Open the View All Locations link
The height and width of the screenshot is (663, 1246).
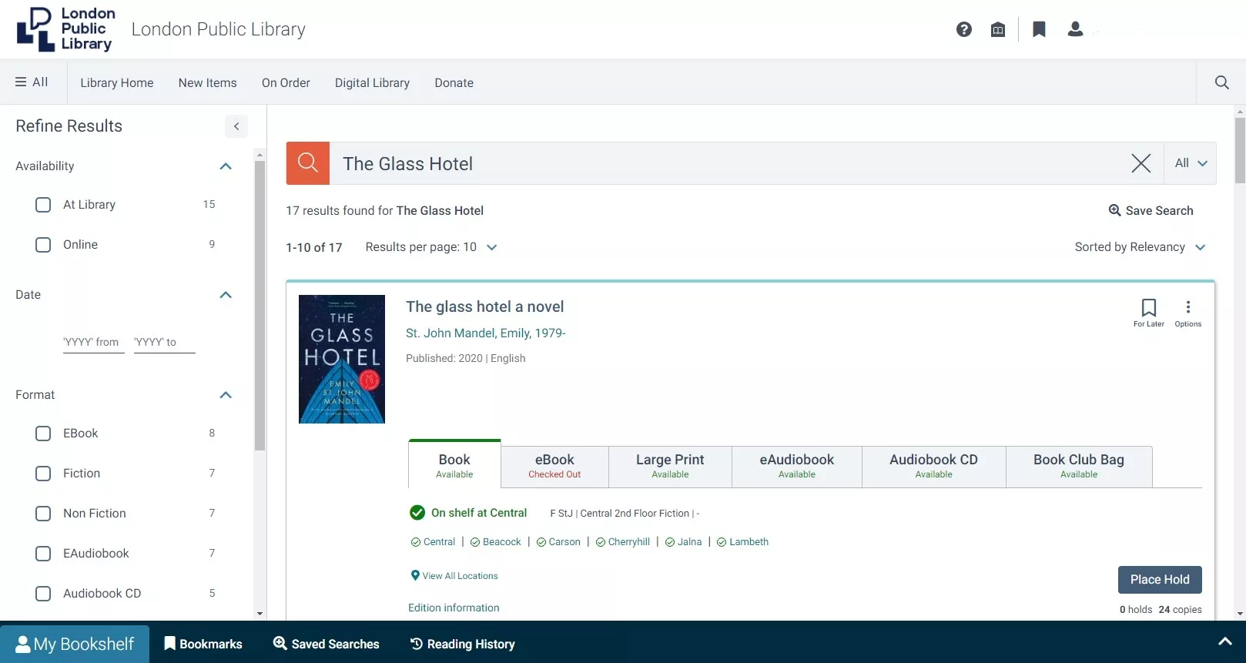pyautogui.click(x=460, y=576)
